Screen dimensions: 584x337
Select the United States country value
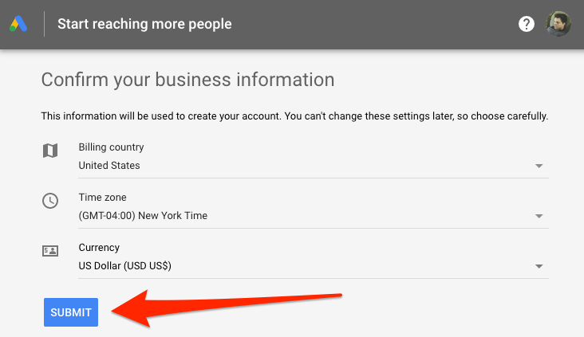click(109, 166)
